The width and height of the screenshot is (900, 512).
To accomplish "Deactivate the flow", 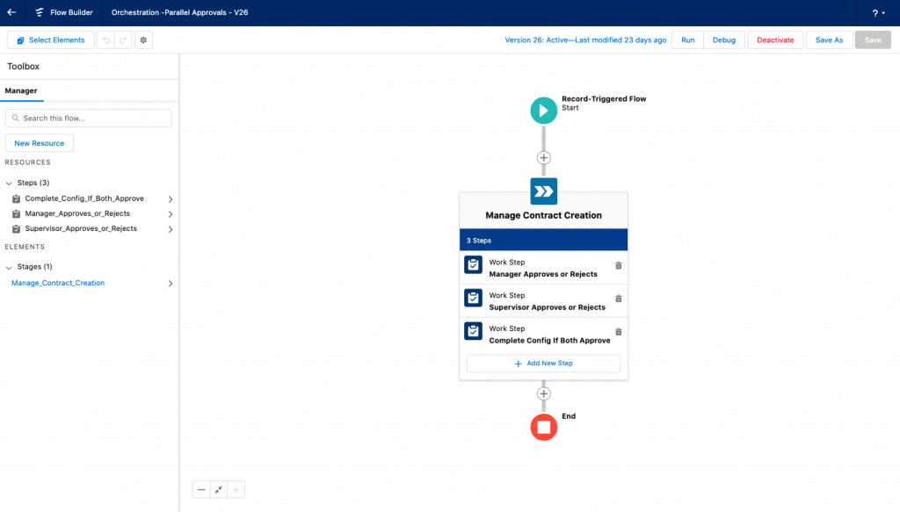I will pyautogui.click(x=774, y=40).
